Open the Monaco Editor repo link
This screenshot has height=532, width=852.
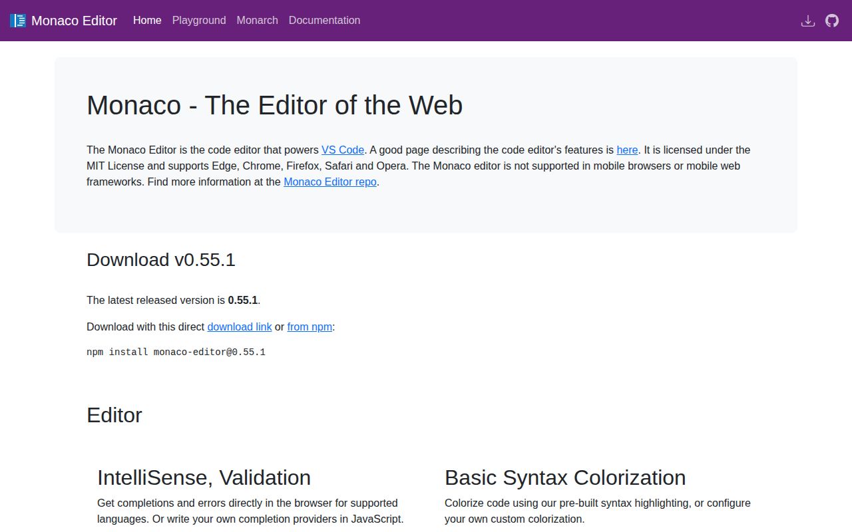point(330,182)
